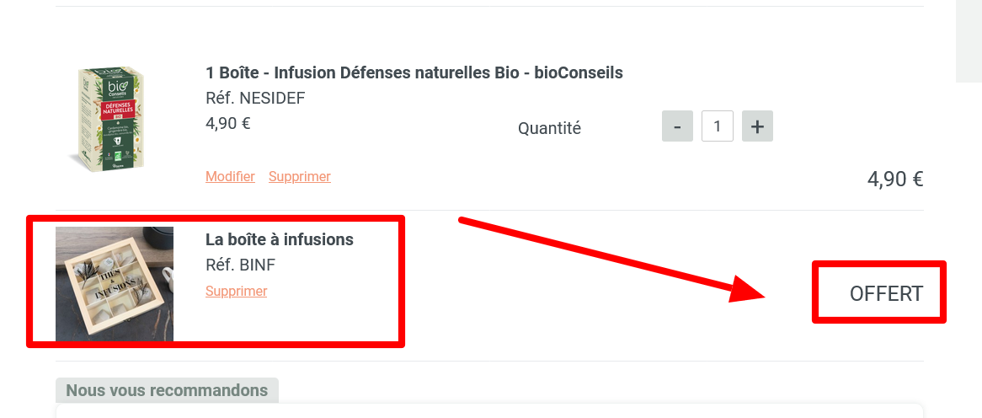Viewport: 982px width, 418px height.
Task: Click the line total price 4,90 €
Action: 894,179
